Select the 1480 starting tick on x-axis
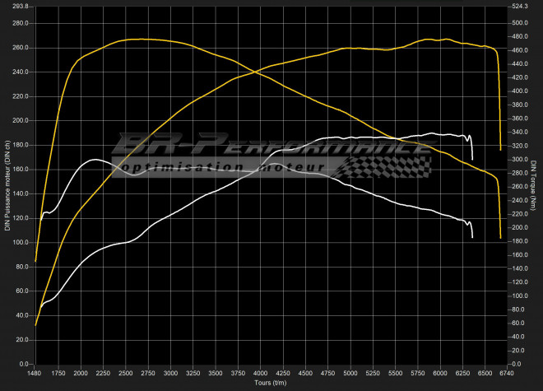 [35, 373]
